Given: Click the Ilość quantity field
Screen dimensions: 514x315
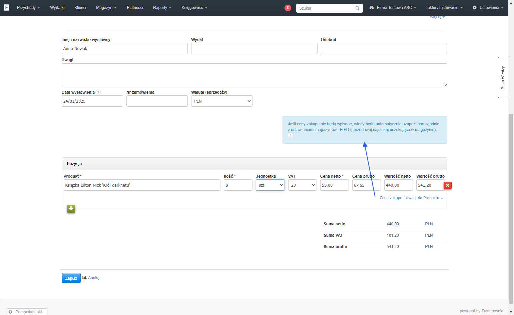Looking at the screenshot, I should point(238,185).
